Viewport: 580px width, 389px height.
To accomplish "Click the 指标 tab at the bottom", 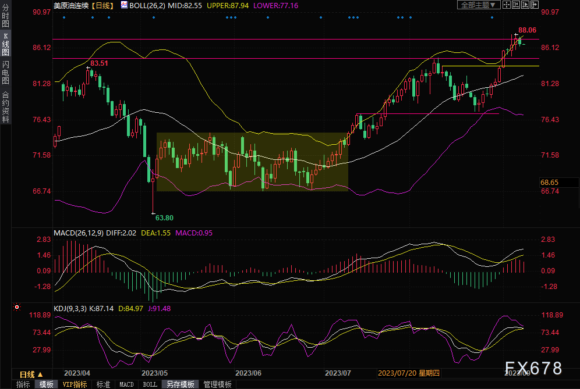I will point(23,384).
